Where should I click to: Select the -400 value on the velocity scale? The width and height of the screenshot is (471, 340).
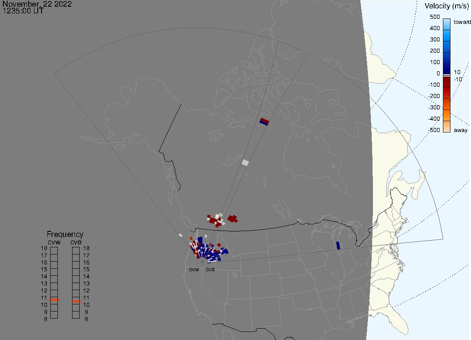click(434, 119)
